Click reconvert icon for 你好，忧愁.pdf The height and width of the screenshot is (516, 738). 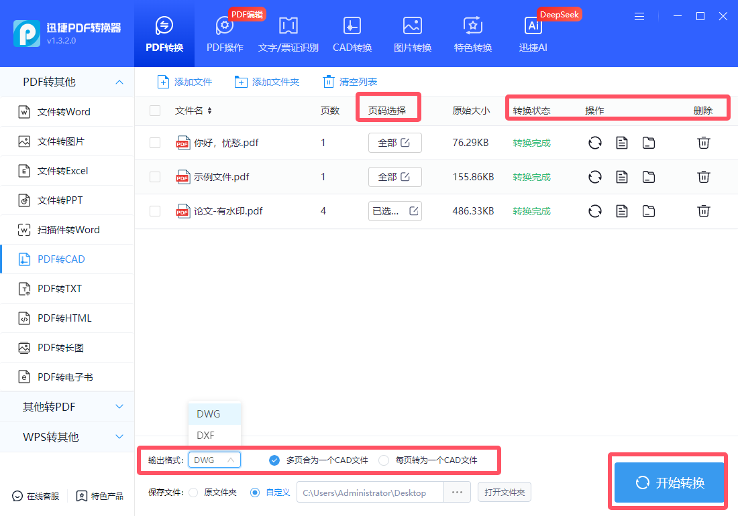595,143
